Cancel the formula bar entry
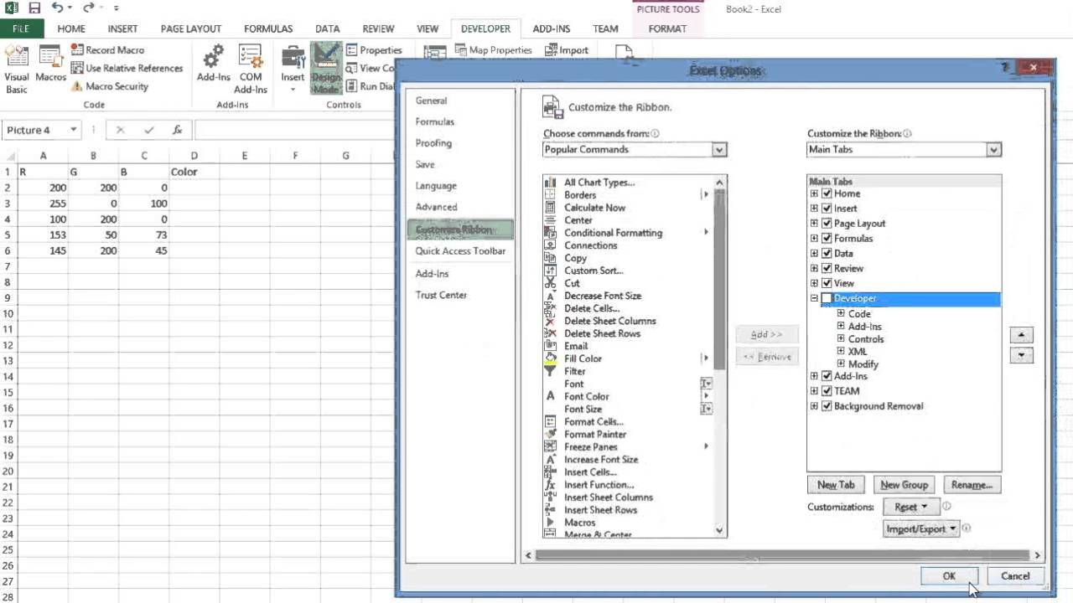 point(121,130)
